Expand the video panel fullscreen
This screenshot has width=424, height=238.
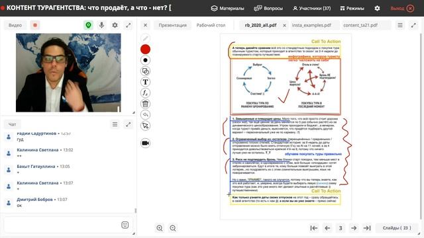coord(128,25)
